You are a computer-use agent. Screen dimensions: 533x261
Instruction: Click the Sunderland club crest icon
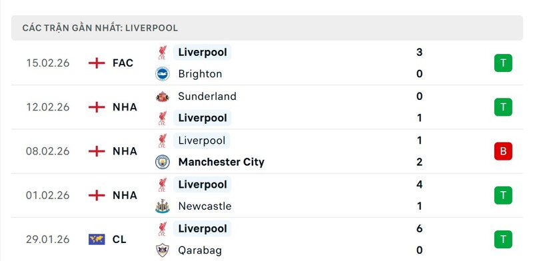click(x=163, y=97)
